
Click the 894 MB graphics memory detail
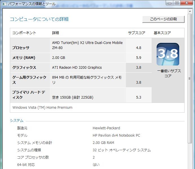(87, 80)
